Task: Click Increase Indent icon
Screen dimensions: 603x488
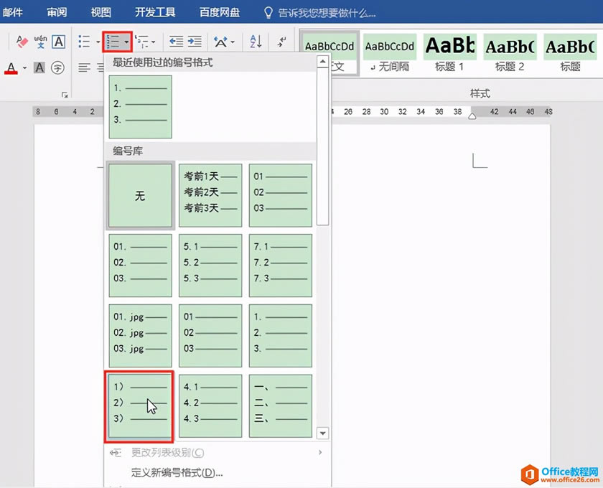Action: pos(195,42)
